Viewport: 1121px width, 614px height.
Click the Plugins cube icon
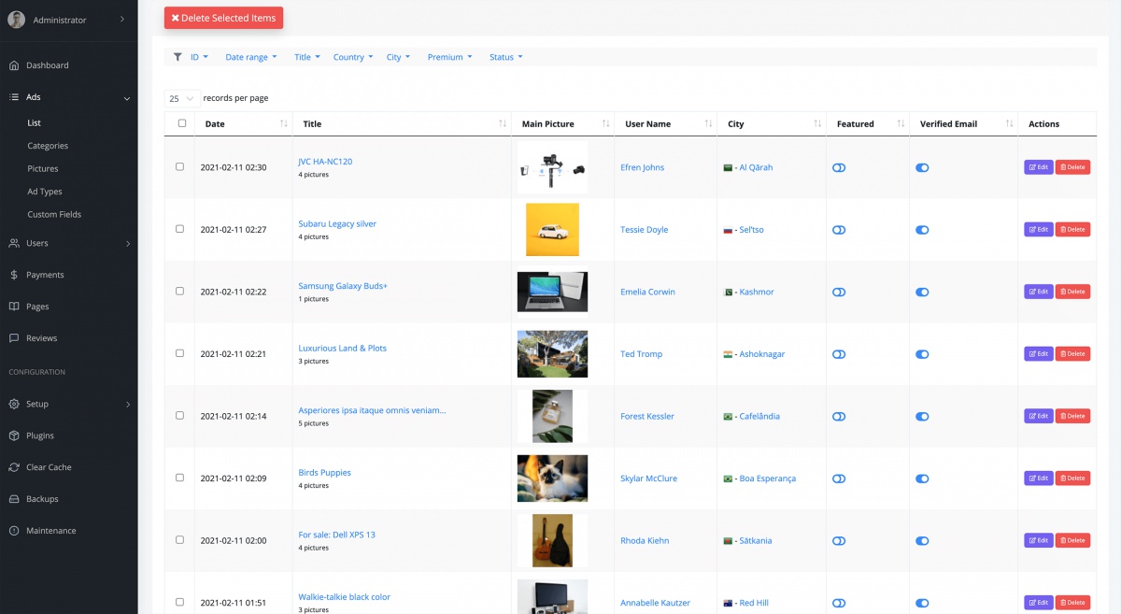click(14, 436)
